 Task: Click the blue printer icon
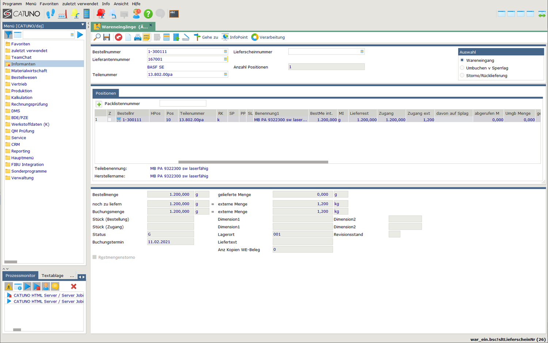[x=137, y=37]
